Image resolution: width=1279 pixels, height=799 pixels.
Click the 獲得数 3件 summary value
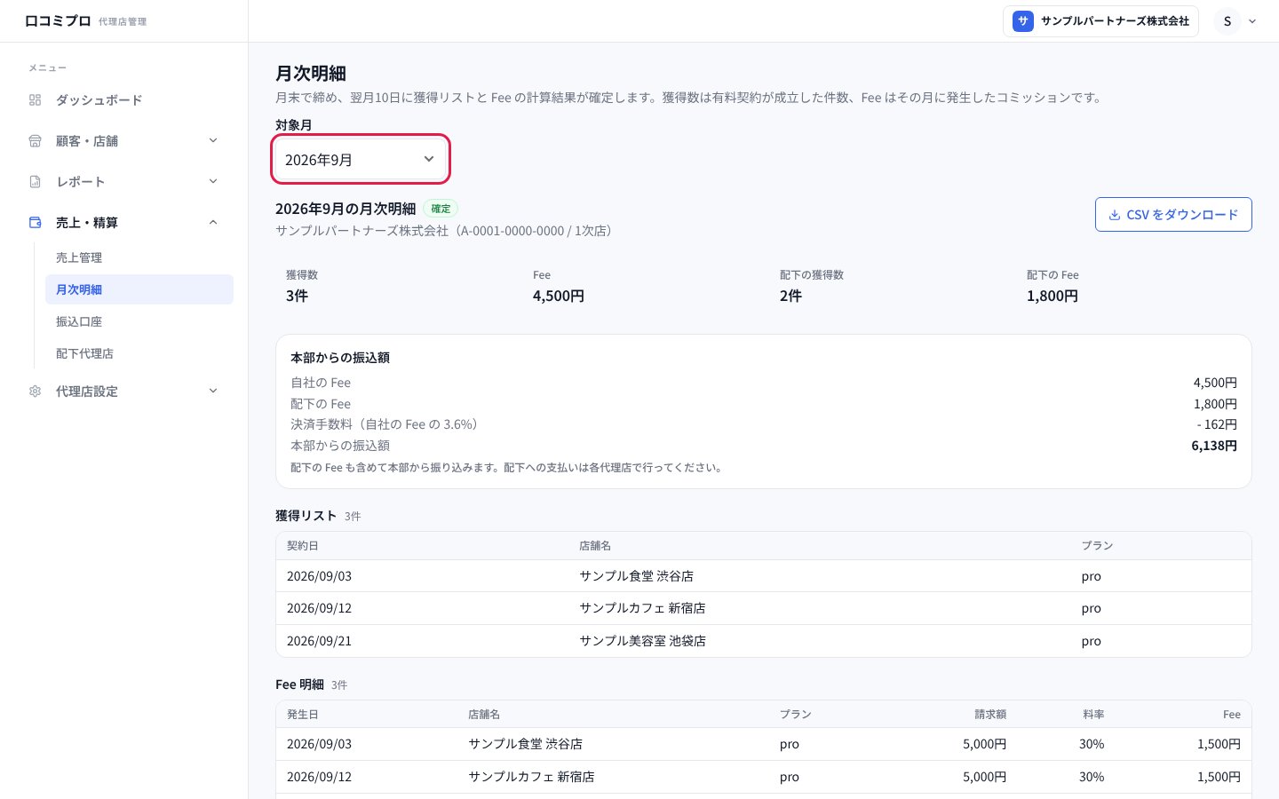(x=297, y=297)
